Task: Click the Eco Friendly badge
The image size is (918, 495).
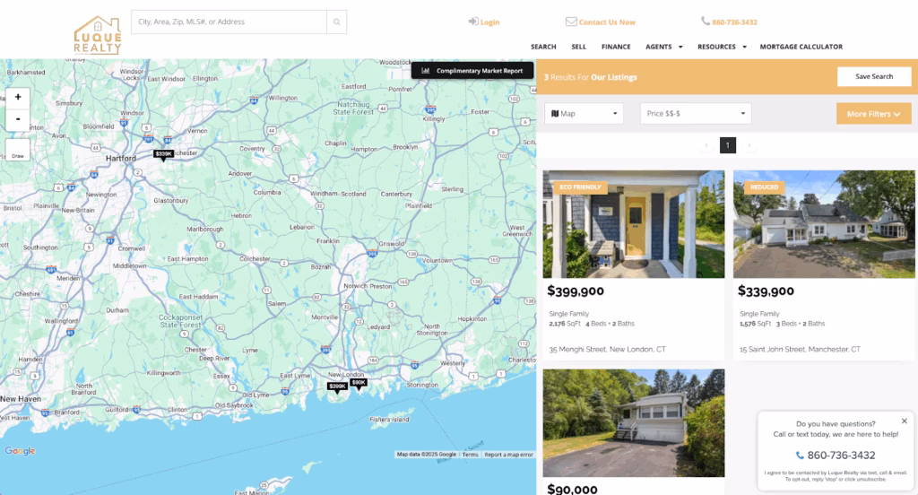Action: tap(580, 187)
